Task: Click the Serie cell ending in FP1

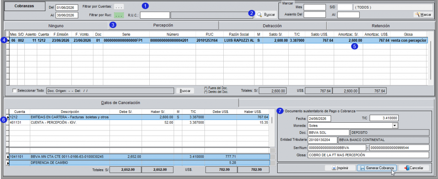Action: click(x=126, y=40)
